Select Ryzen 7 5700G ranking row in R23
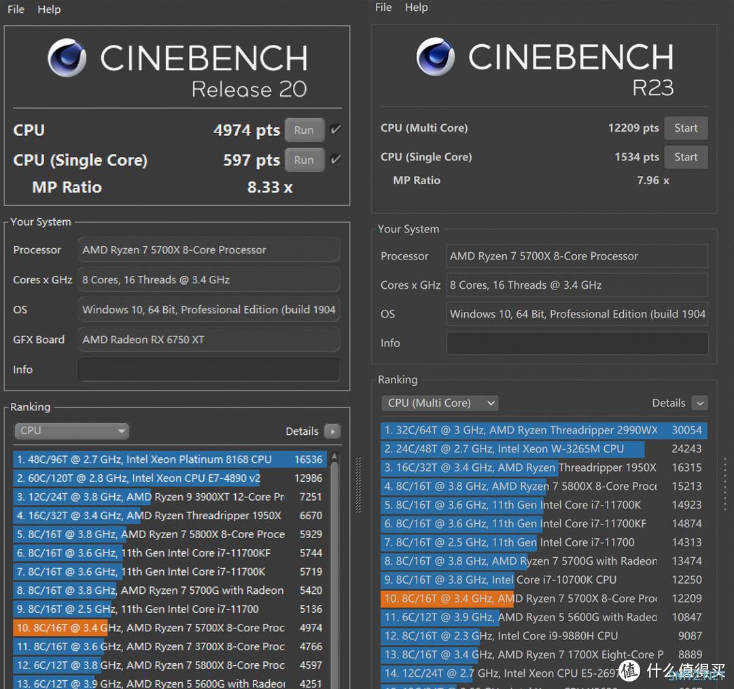The image size is (734, 689). coord(544,561)
